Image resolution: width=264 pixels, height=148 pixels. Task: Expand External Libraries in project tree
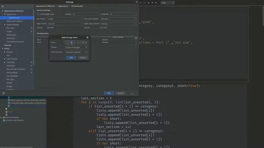(x=1, y=118)
